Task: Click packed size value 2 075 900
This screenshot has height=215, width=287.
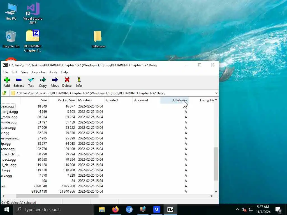Action: point(68,186)
